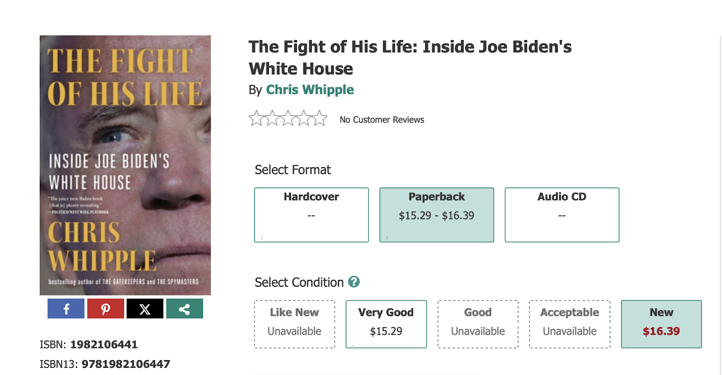
Task: Click the No Customer Reviews text
Action: click(x=382, y=120)
